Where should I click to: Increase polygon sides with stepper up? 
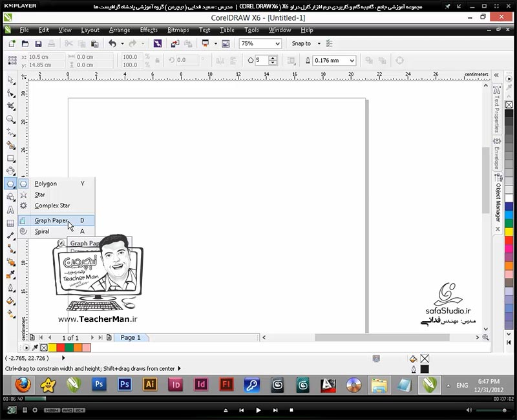[x=273, y=58]
